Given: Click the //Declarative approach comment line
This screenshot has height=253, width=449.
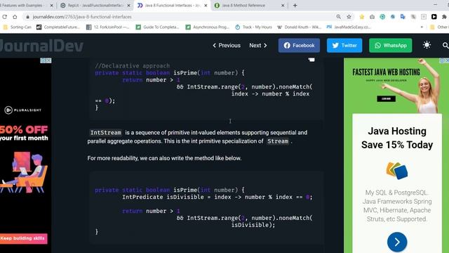Looking at the screenshot, I should pyautogui.click(x=133, y=65).
